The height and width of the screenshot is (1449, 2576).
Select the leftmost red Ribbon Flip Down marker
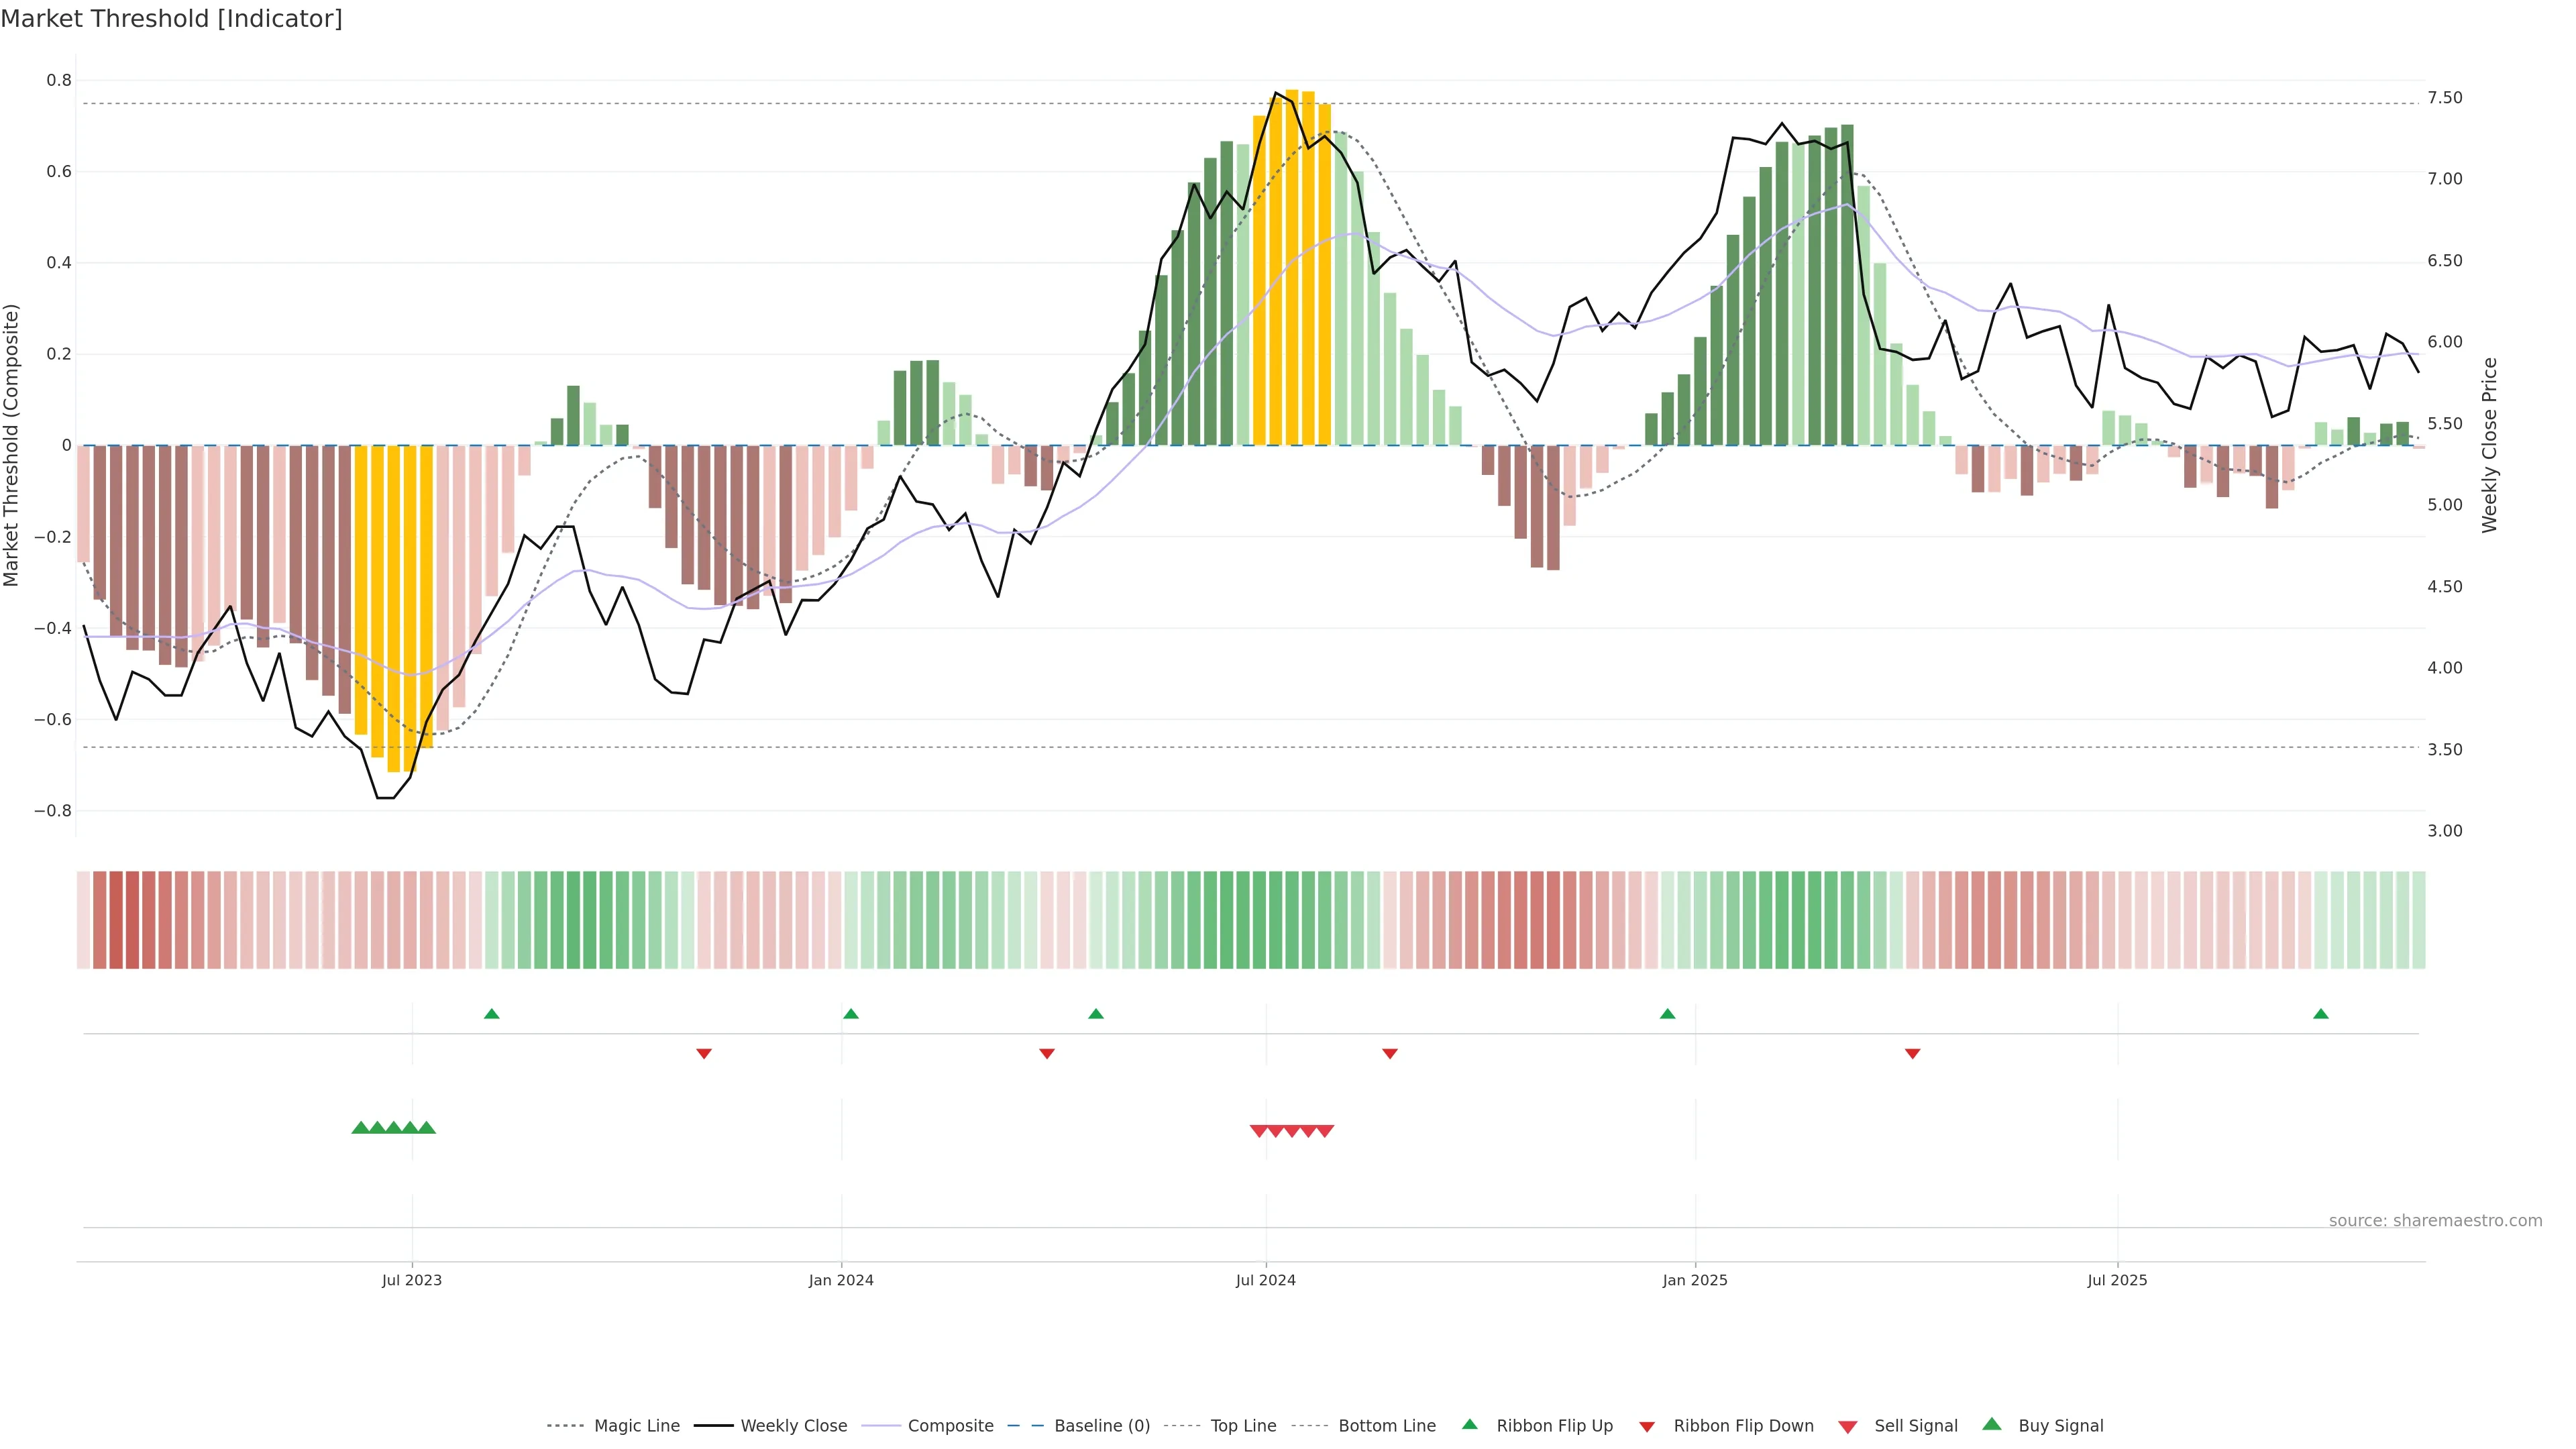(704, 1053)
